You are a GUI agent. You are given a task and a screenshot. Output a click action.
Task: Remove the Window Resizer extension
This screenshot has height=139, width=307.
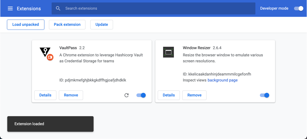coord(194,95)
